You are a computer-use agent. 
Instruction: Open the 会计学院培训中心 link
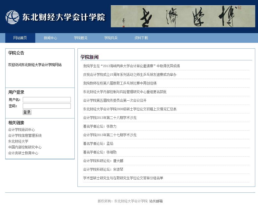coord(22,130)
